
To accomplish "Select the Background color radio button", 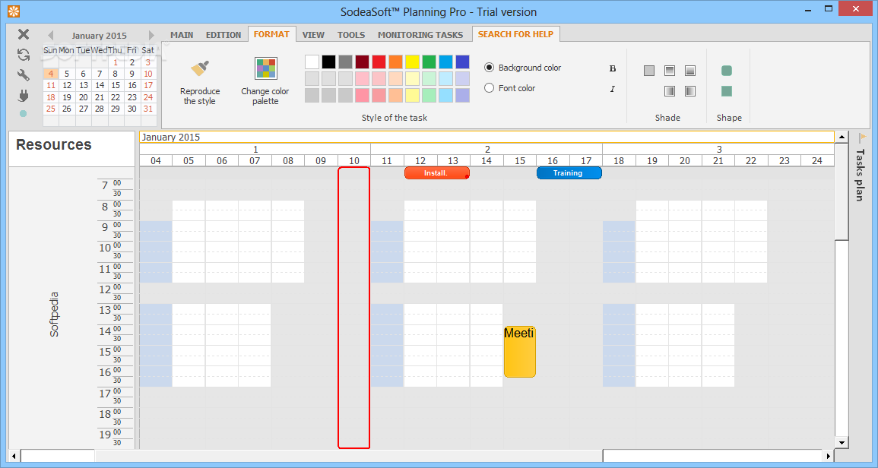I will [489, 67].
